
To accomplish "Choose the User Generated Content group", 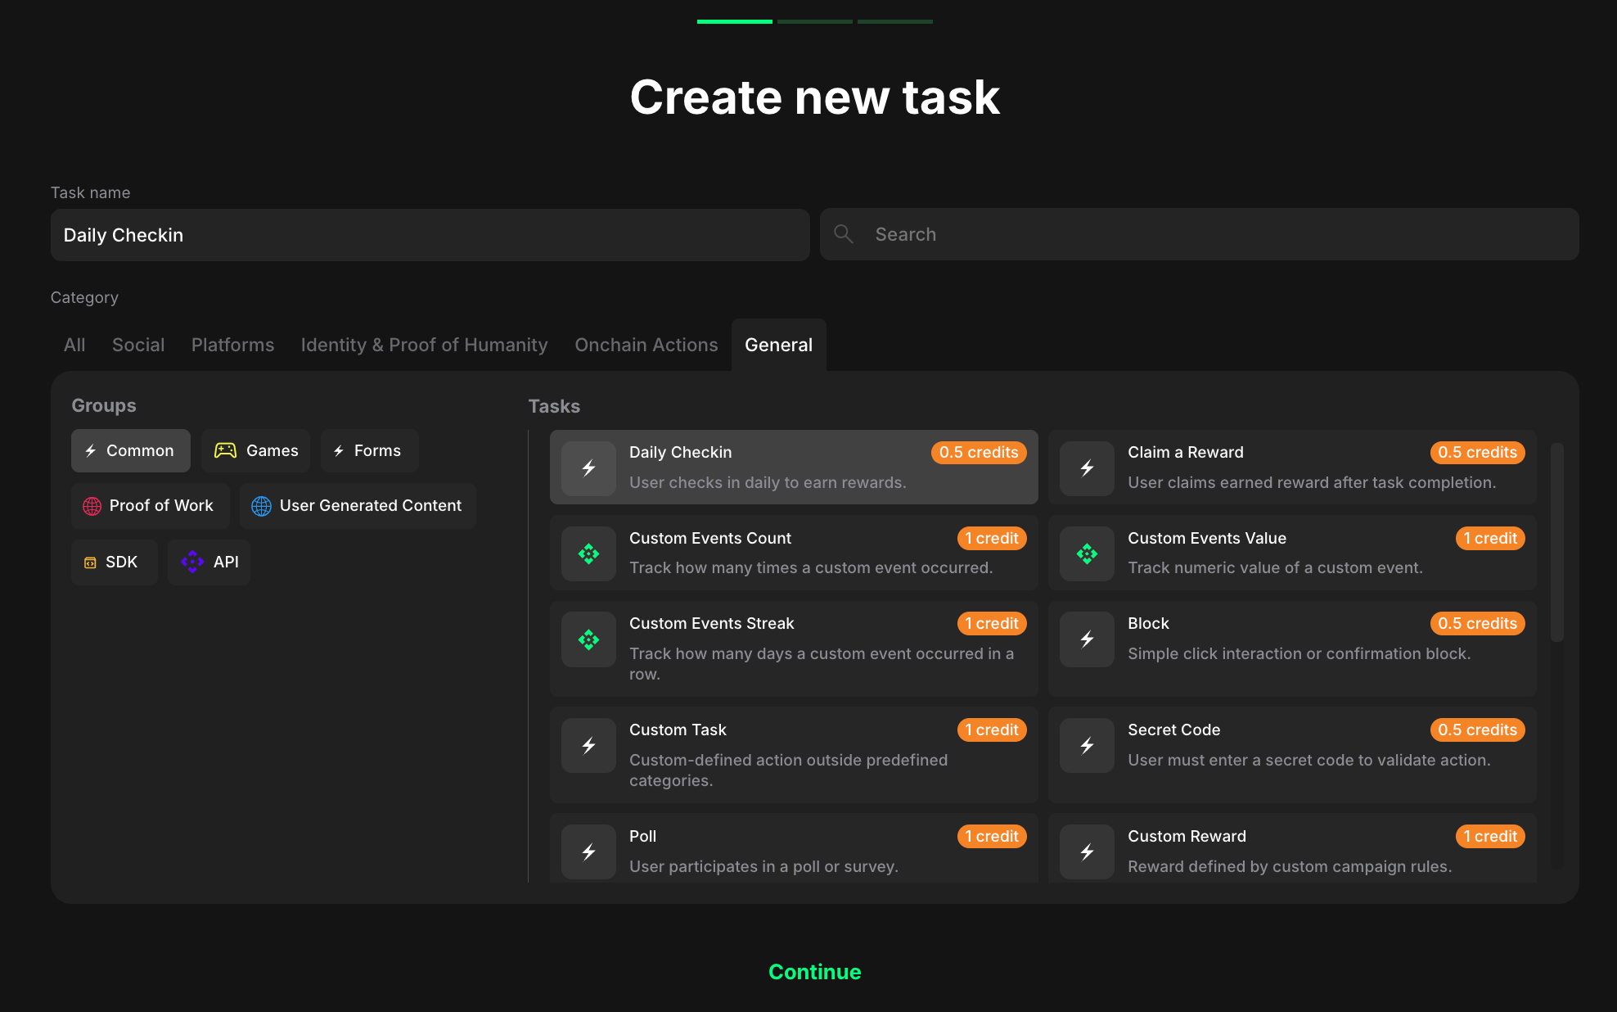I will pyautogui.click(x=358, y=506).
